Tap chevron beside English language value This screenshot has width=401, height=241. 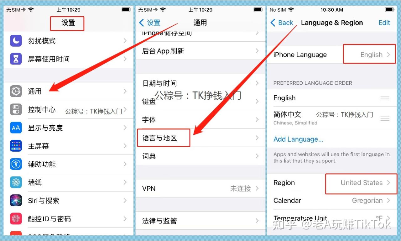click(389, 55)
